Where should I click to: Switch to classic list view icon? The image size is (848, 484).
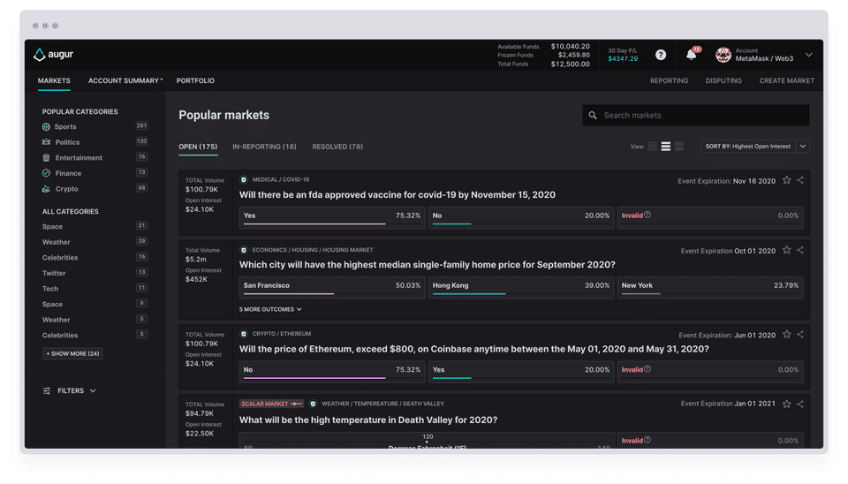[x=666, y=147]
